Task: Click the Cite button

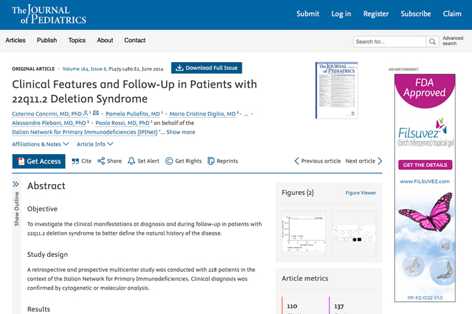Action: (82, 161)
